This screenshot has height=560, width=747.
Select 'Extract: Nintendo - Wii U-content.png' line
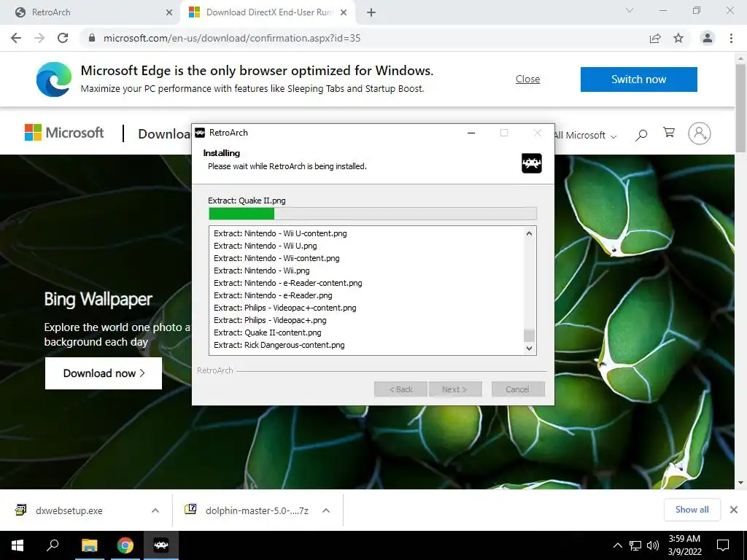(x=280, y=233)
